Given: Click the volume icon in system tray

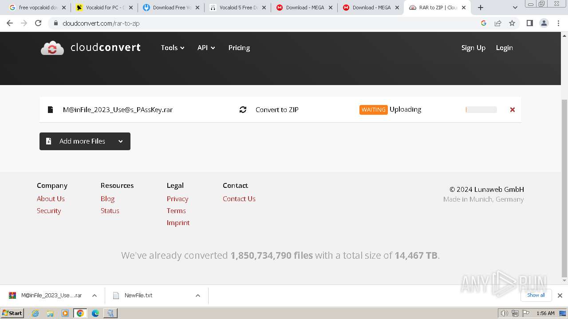Looking at the screenshot, I should (x=505, y=313).
